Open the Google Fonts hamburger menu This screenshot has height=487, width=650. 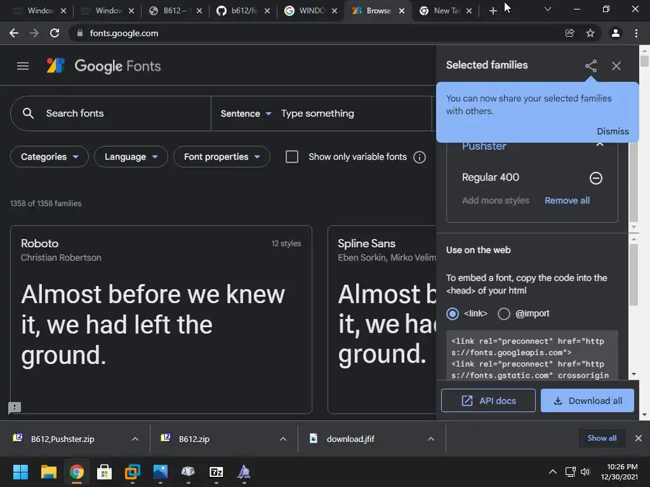[23, 66]
